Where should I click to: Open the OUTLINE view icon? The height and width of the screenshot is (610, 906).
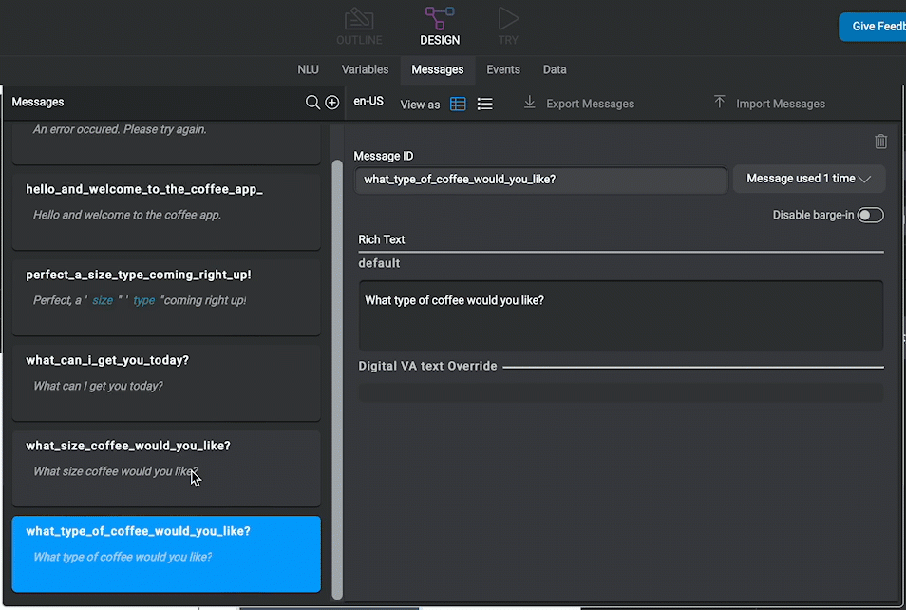click(359, 20)
